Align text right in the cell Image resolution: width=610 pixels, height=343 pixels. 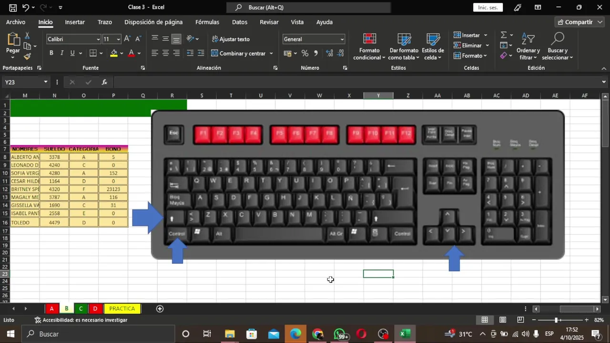(176, 53)
